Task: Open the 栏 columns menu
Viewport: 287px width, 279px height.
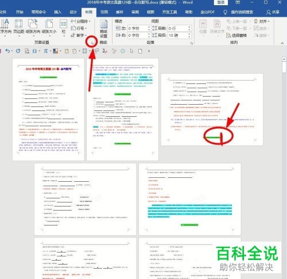Action: [x=63, y=27]
